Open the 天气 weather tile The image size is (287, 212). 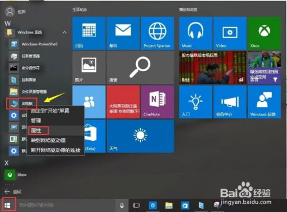[x=140, y=136]
